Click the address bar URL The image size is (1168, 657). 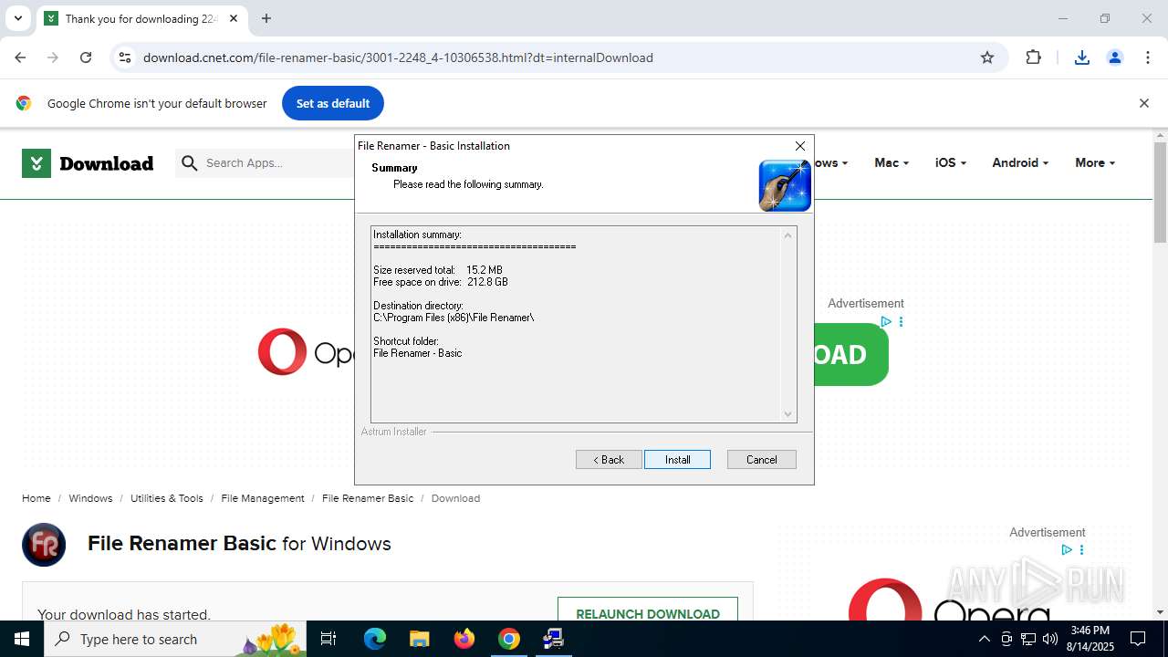coord(398,57)
